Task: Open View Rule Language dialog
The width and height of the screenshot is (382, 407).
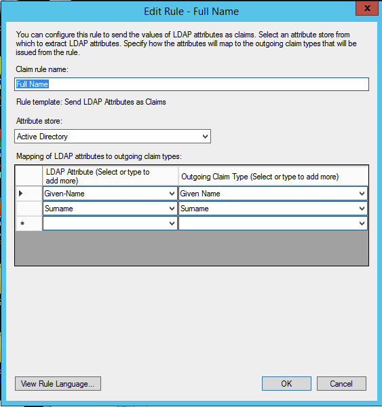Action: click(x=58, y=383)
